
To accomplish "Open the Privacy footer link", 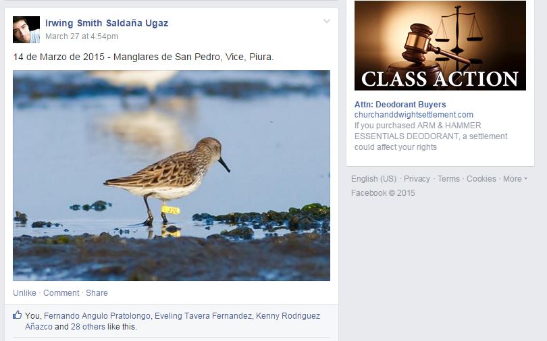I will 417,178.
